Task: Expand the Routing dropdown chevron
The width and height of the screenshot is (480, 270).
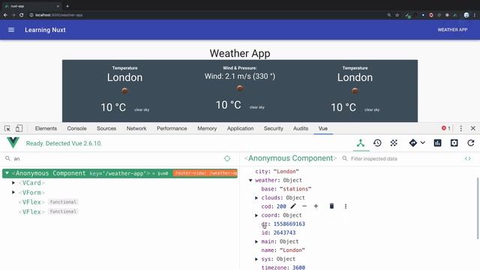Action: tap(423, 142)
